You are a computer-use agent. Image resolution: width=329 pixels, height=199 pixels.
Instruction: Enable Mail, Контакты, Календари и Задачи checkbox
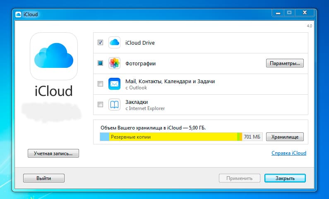[100, 84]
